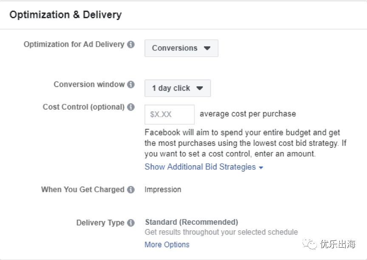Viewport: 367px width, 260px height.
Task: Click the $X.XX cost control field
Action: pyautogui.click(x=169, y=114)
